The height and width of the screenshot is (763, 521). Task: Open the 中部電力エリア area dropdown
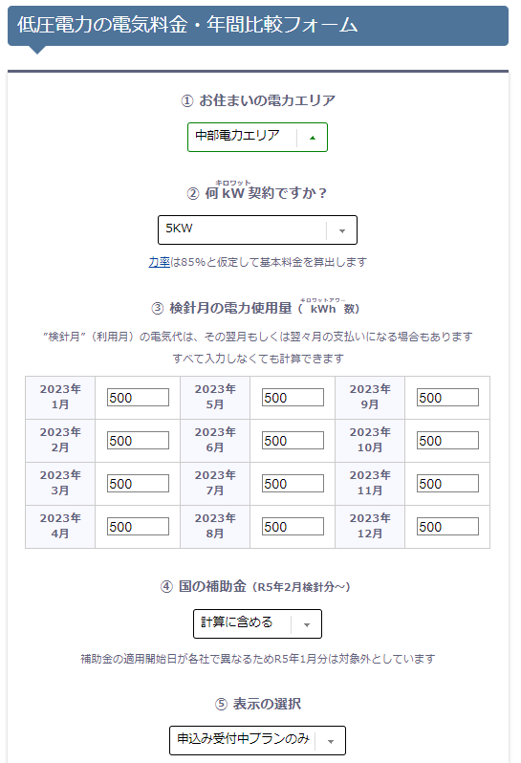[x=257, y=138]
